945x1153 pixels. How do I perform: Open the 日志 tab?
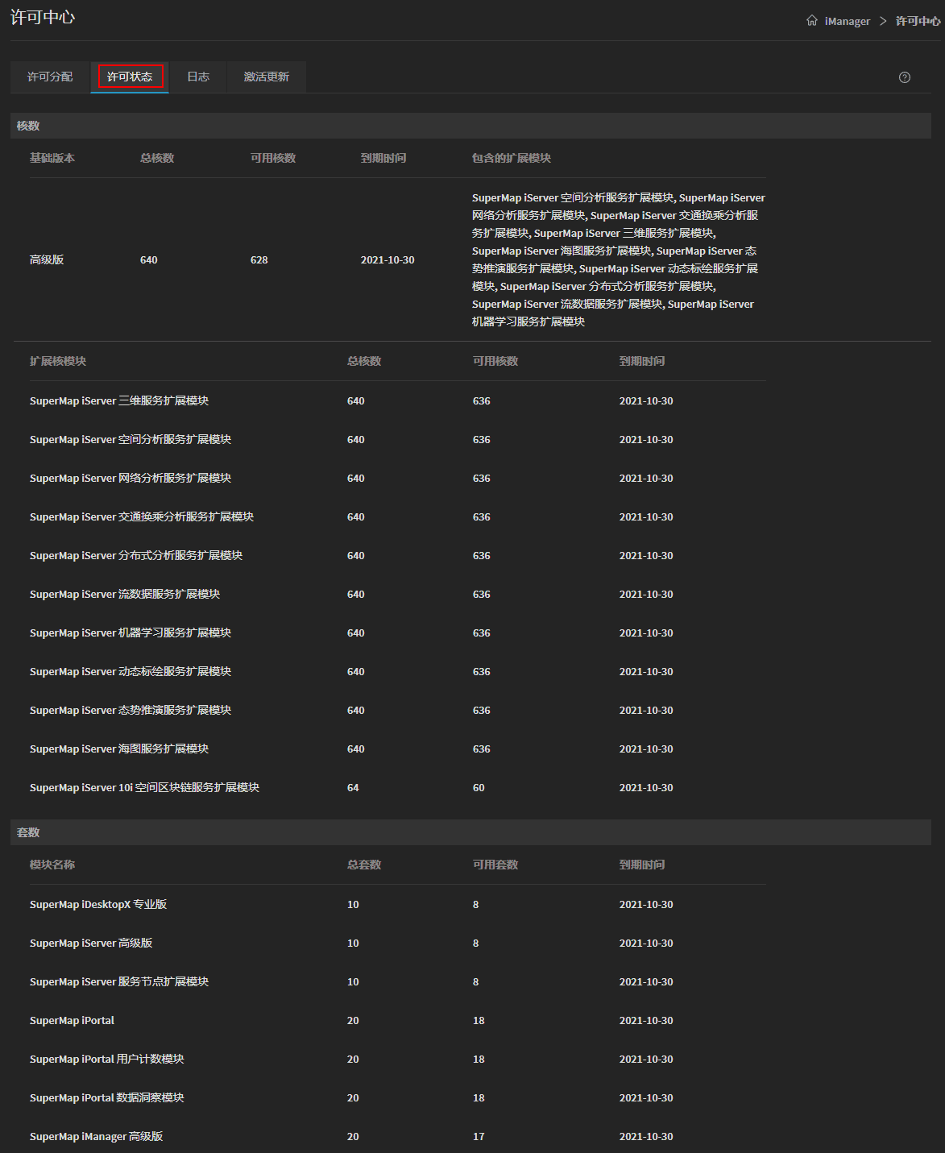[198, 77]
